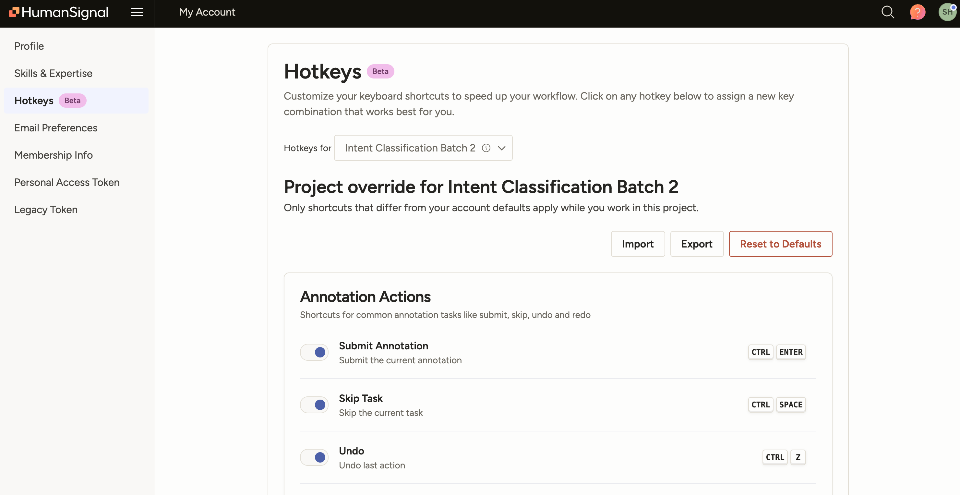Click the 'Project override for Intent Classification Batch 2' heading
The width and height of the screenshot is (960, 495).
coord(481,187)
